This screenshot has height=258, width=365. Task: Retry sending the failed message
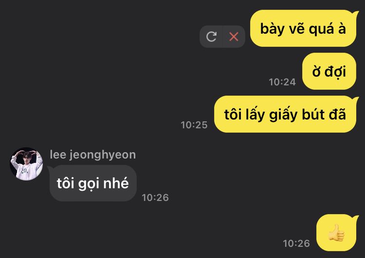click(211, 37)
